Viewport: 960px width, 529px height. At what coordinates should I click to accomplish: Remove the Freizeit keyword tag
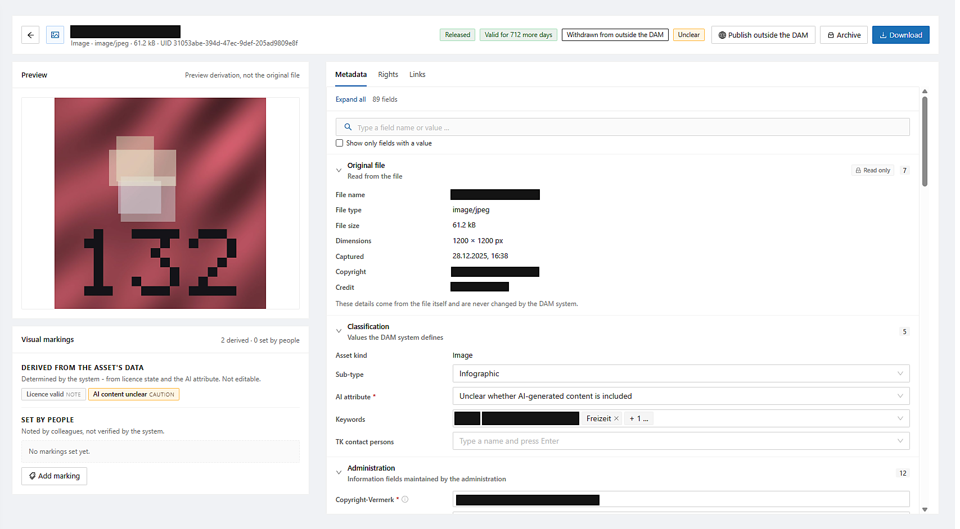pos(616,418)
